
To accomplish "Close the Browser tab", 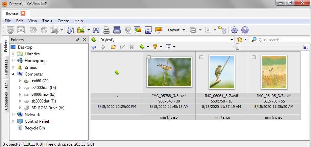I will (23, 13).
